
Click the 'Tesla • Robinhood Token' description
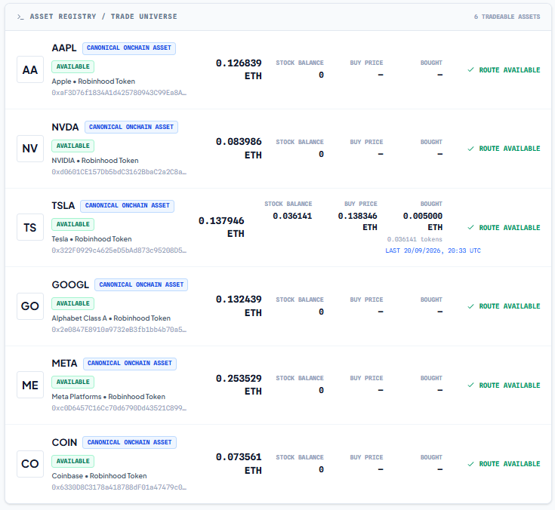[x=91, y=239]
